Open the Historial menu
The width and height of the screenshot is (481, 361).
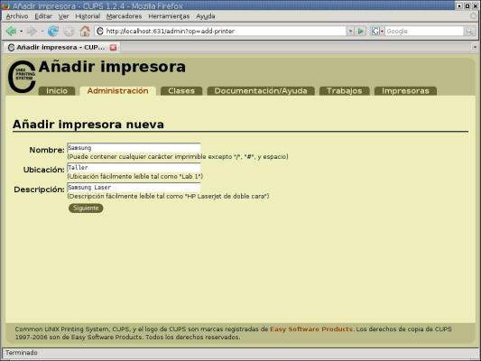(x=88, y=16)
